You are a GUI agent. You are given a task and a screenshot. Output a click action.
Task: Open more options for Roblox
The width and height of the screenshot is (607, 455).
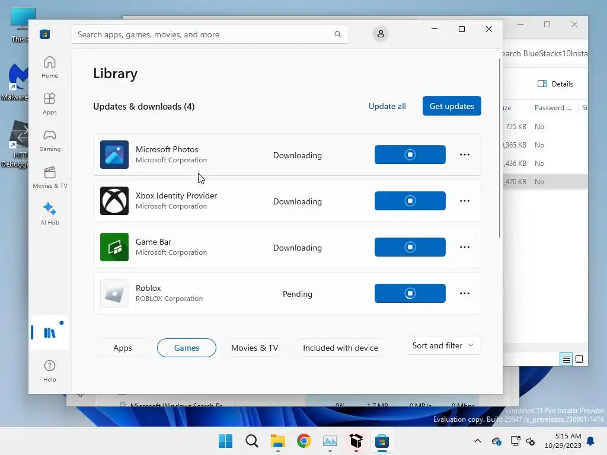click(465, 293)
